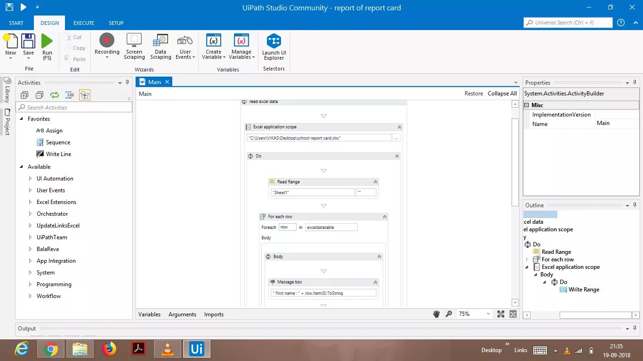Toggle the overview panel icon

513,314
